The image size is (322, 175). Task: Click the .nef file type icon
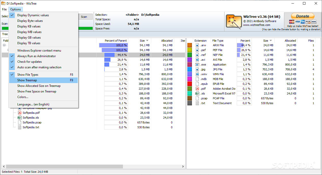click(x=197, y=55)
